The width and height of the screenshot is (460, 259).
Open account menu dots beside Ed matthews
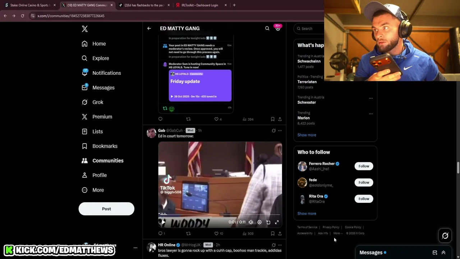(x=135, y=247)
